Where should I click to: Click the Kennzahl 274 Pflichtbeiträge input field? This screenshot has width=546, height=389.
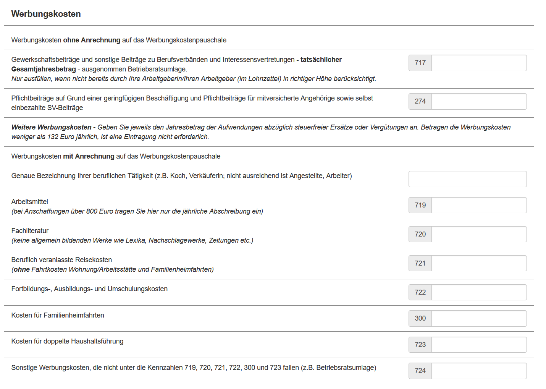tap(479, 101)
